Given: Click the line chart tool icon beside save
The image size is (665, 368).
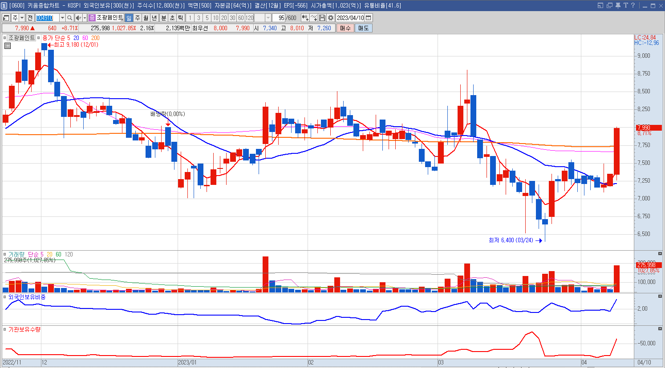Looking at the screenshot, I should click(314, 18).
